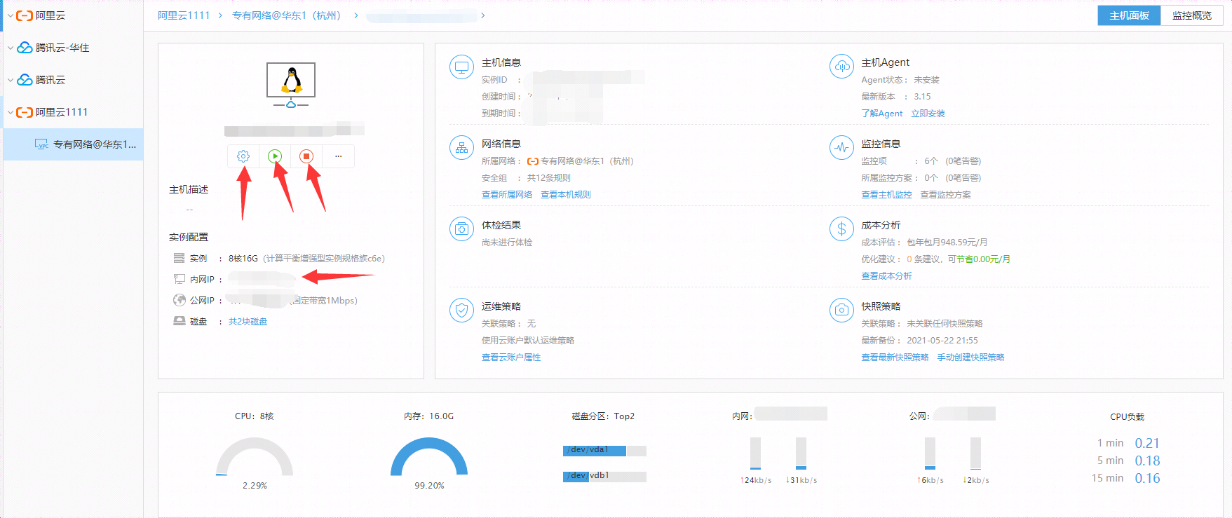Click the VPC icon beside 专有网络@华东1

point(42,144)
